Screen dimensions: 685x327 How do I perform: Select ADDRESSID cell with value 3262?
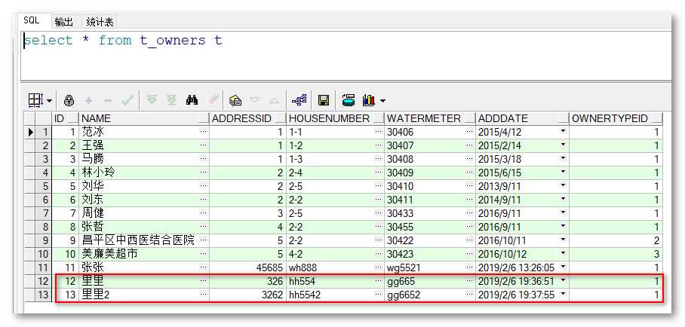(x=247, y=295)
